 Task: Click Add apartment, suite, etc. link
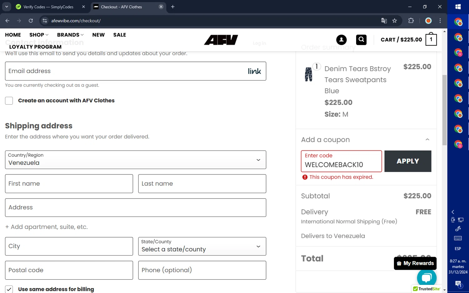(46, 227)
